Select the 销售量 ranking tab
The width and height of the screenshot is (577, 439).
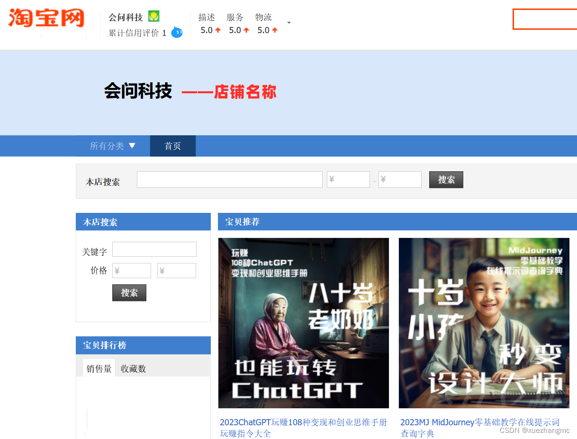pyautogui.click(x=99, y=368)
